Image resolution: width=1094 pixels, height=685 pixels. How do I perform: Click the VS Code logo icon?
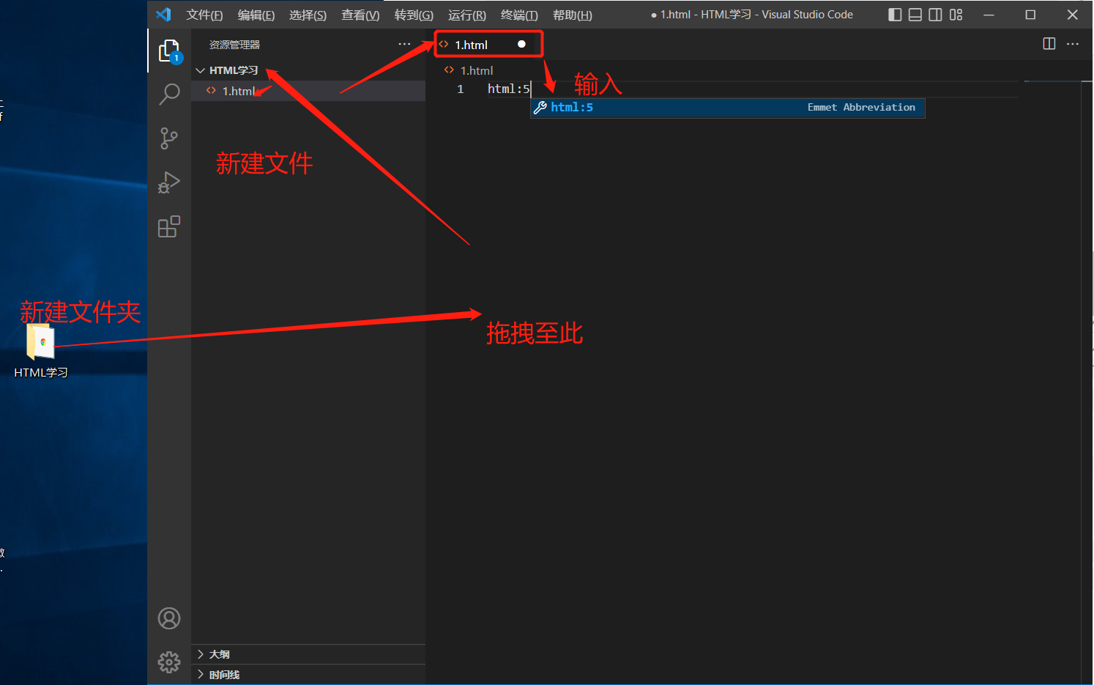pyautogui.click(x=163, y=15)
